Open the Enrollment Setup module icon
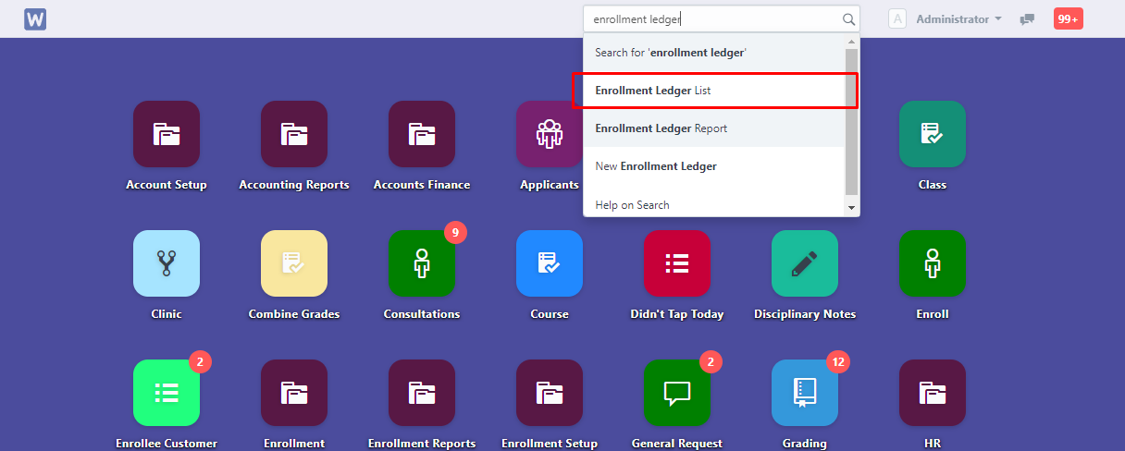This screenshot has width=1125, height=451. click(x=550, y=393)
